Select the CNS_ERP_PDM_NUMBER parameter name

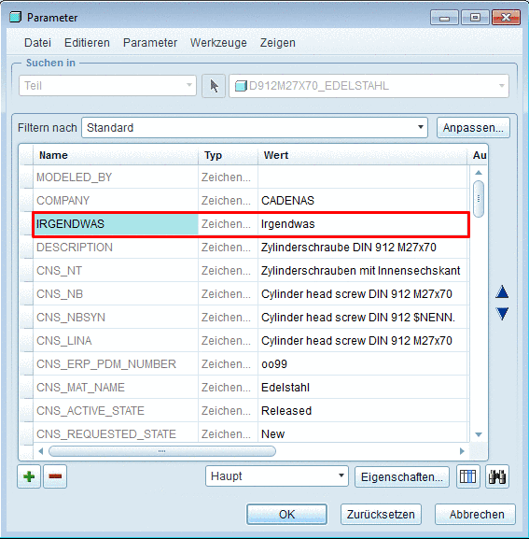coord(106,364)
